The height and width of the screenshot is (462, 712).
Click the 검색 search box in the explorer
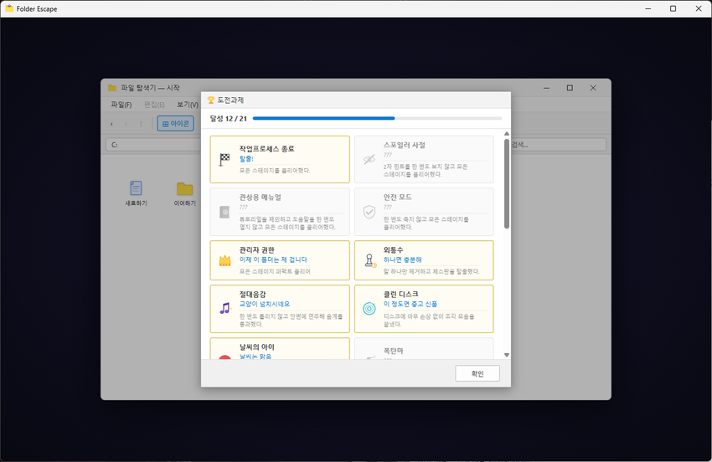559,145
